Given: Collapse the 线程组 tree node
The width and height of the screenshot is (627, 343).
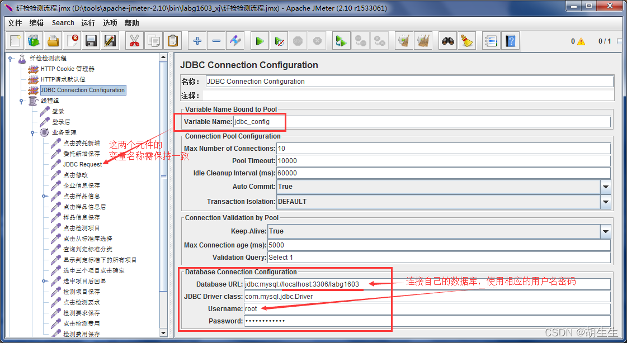Looking at the screenshot, I should click(22, 101).
